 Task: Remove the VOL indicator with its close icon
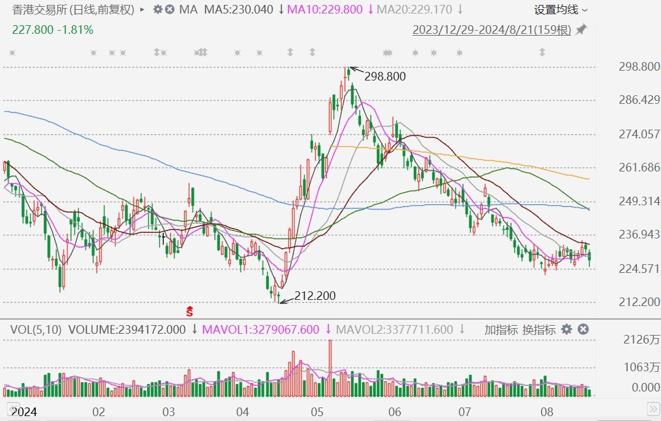pyautogui.click(x=582, y=329)
